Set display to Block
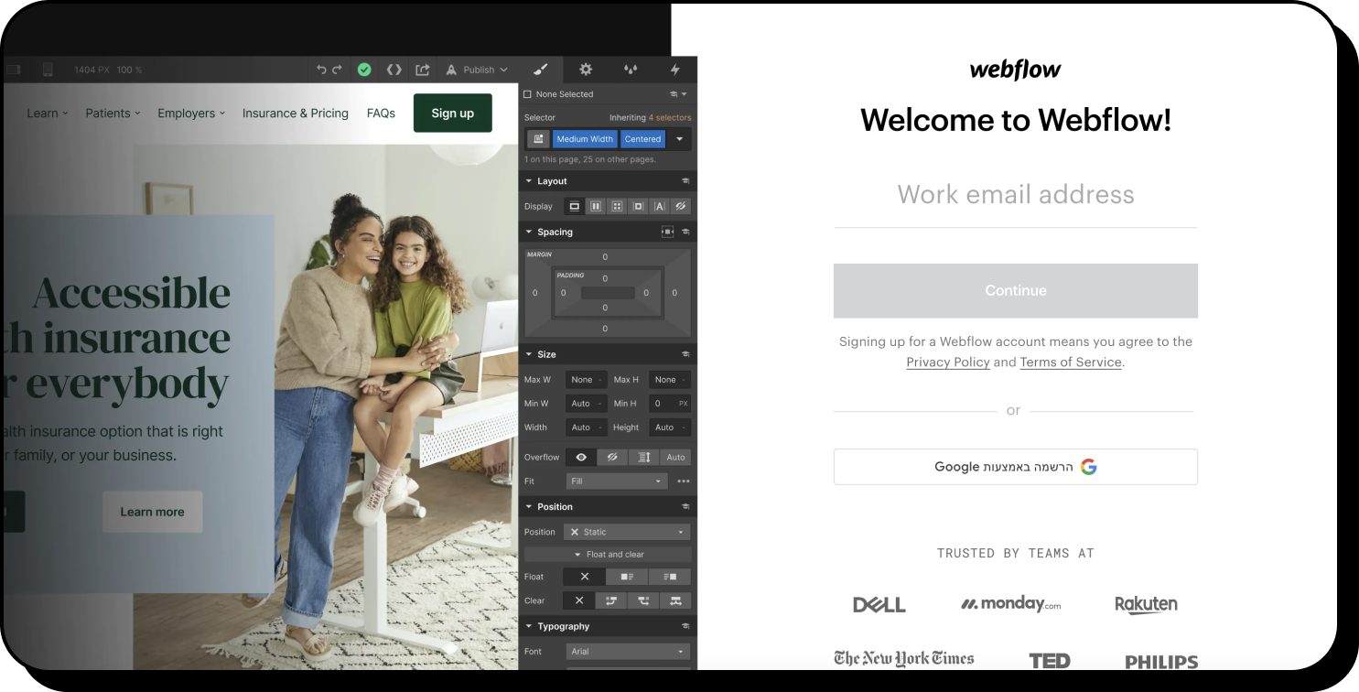This screenshot has height=692, width=1359. tap(574, 206)
